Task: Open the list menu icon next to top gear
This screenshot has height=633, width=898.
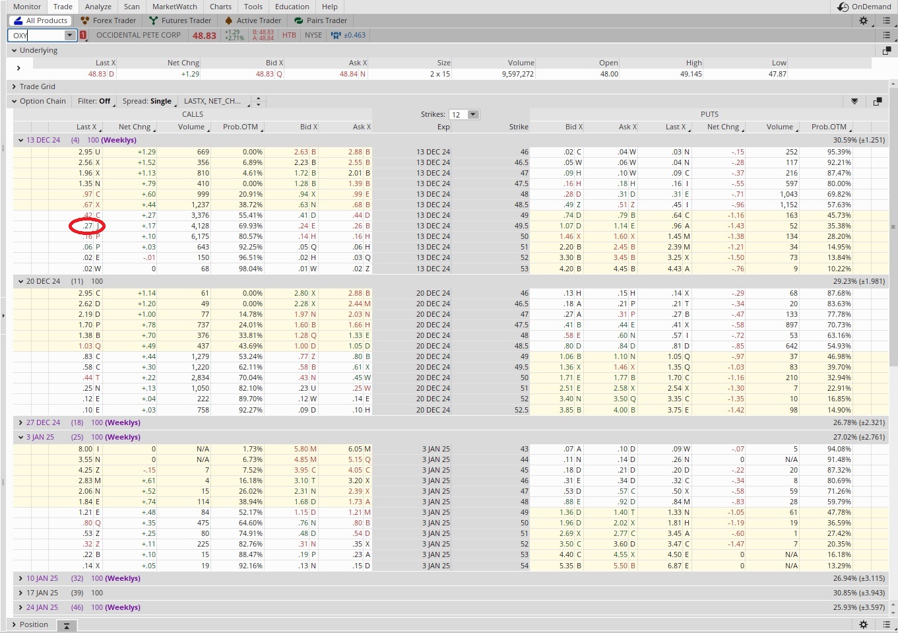Action: (x=886, y=20)
